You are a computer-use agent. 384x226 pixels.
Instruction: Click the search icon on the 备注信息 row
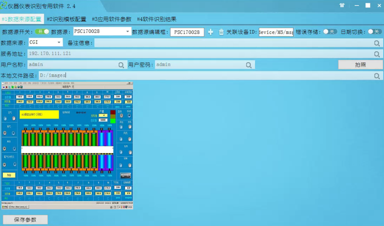pos(377,43)
